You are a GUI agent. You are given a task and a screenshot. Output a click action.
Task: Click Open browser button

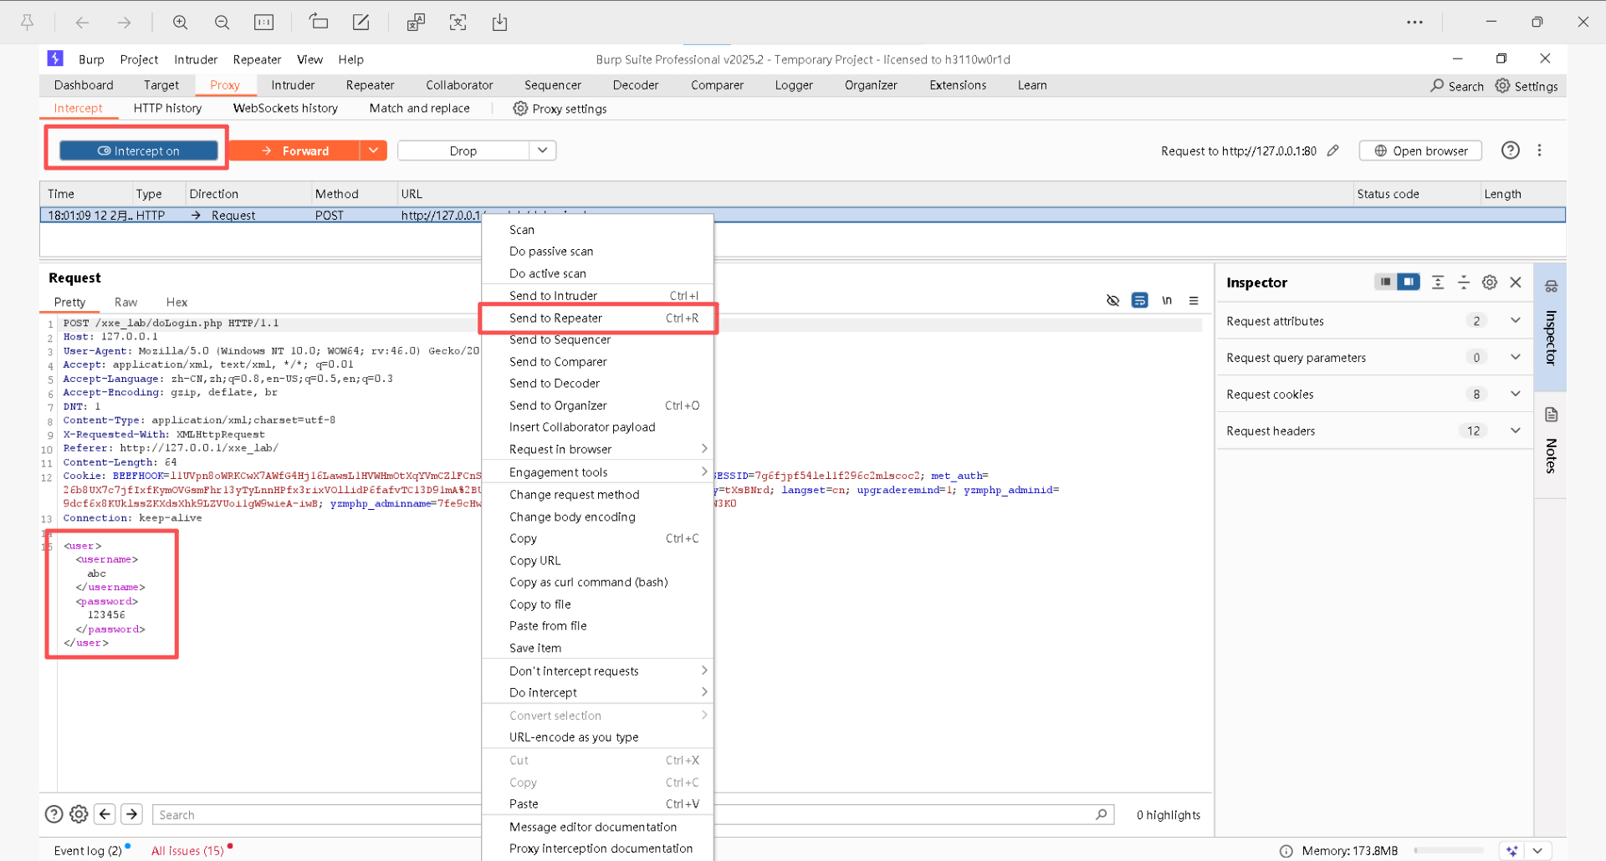1420,150
